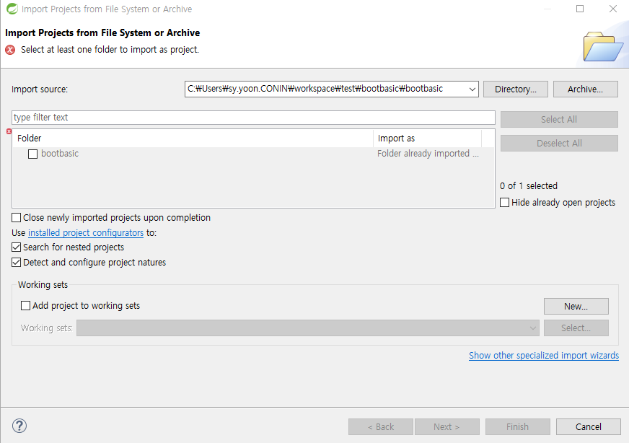Open the Import source dropdown arrow

click(x=472, y=89)
